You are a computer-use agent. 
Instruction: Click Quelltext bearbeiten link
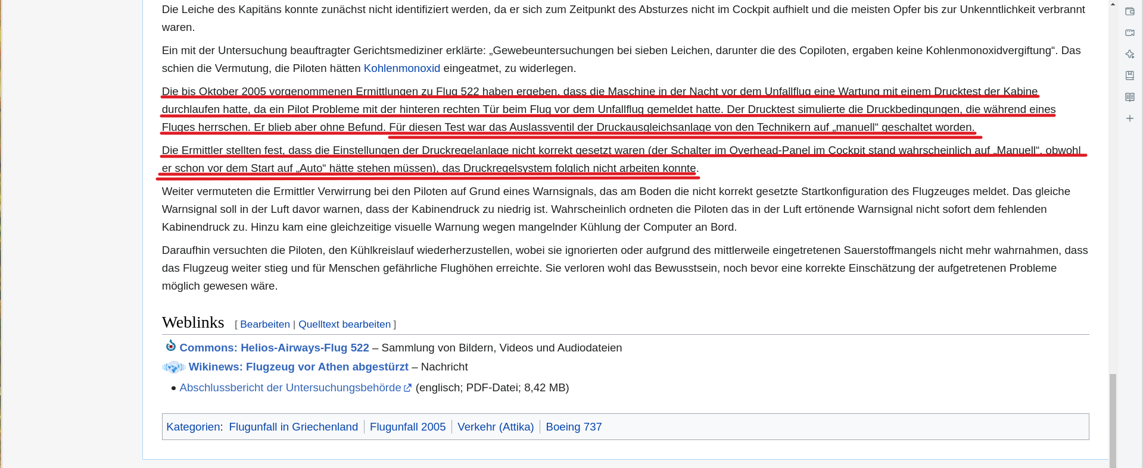point(344,324)
